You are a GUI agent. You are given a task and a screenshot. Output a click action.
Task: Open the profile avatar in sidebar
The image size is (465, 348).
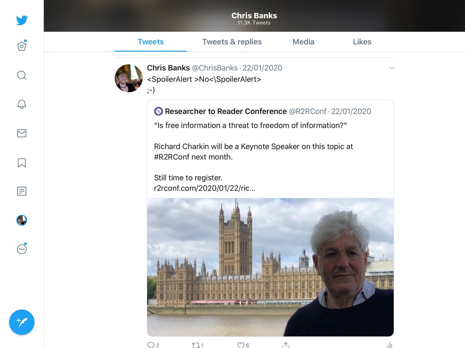click(x=22, y=220)
